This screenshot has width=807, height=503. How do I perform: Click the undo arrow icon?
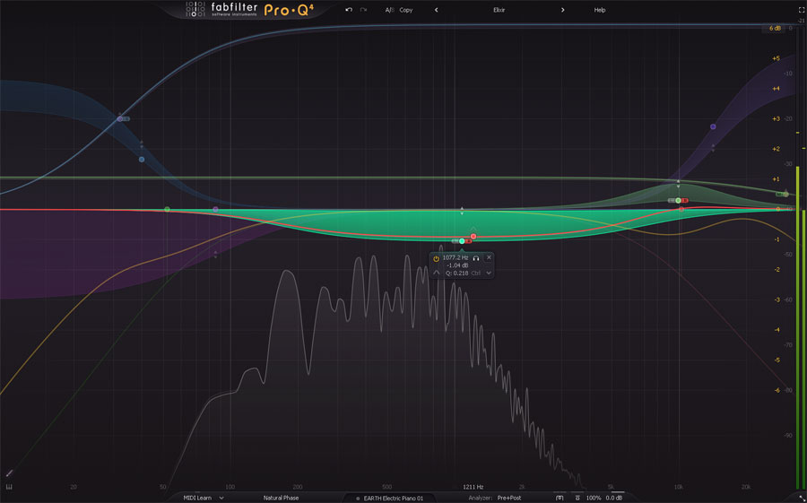click(349, 10)
